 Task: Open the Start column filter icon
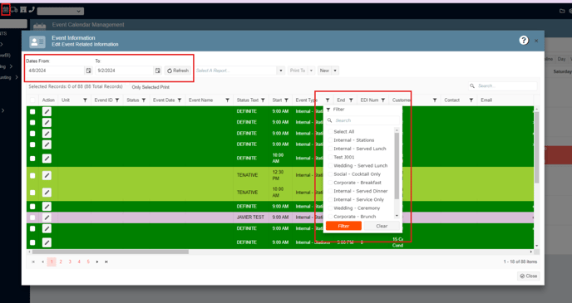click(x=286, y=100)
